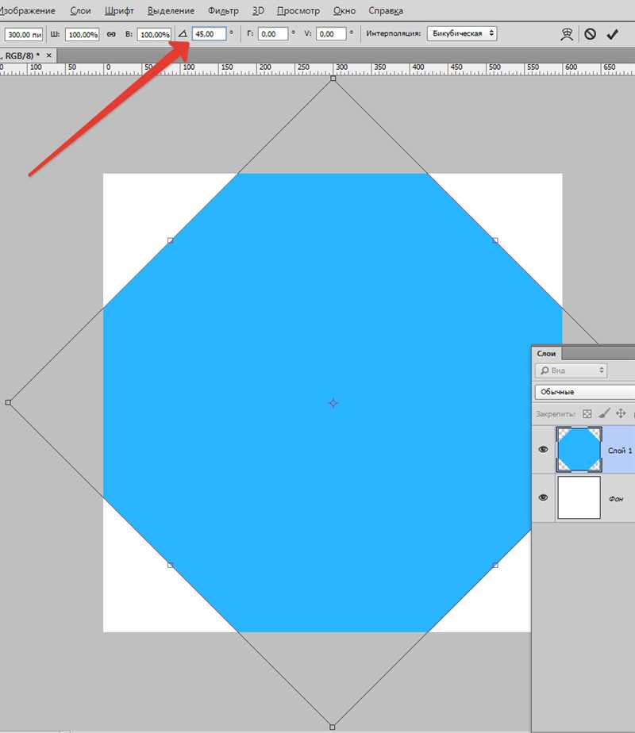Close the RGB/8 document tab
This screenshot has height=733, width=635.
(48, 56)
